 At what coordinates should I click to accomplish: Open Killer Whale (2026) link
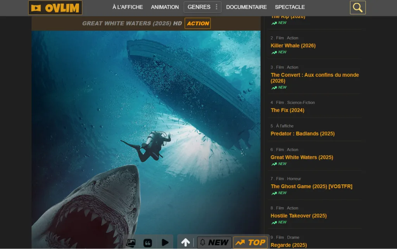tap(293, 46)
